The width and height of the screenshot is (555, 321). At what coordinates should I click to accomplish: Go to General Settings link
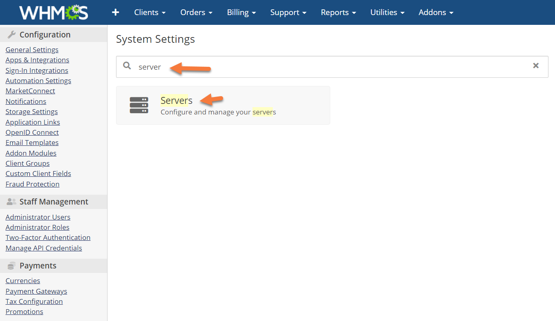(x=32, y=50)
